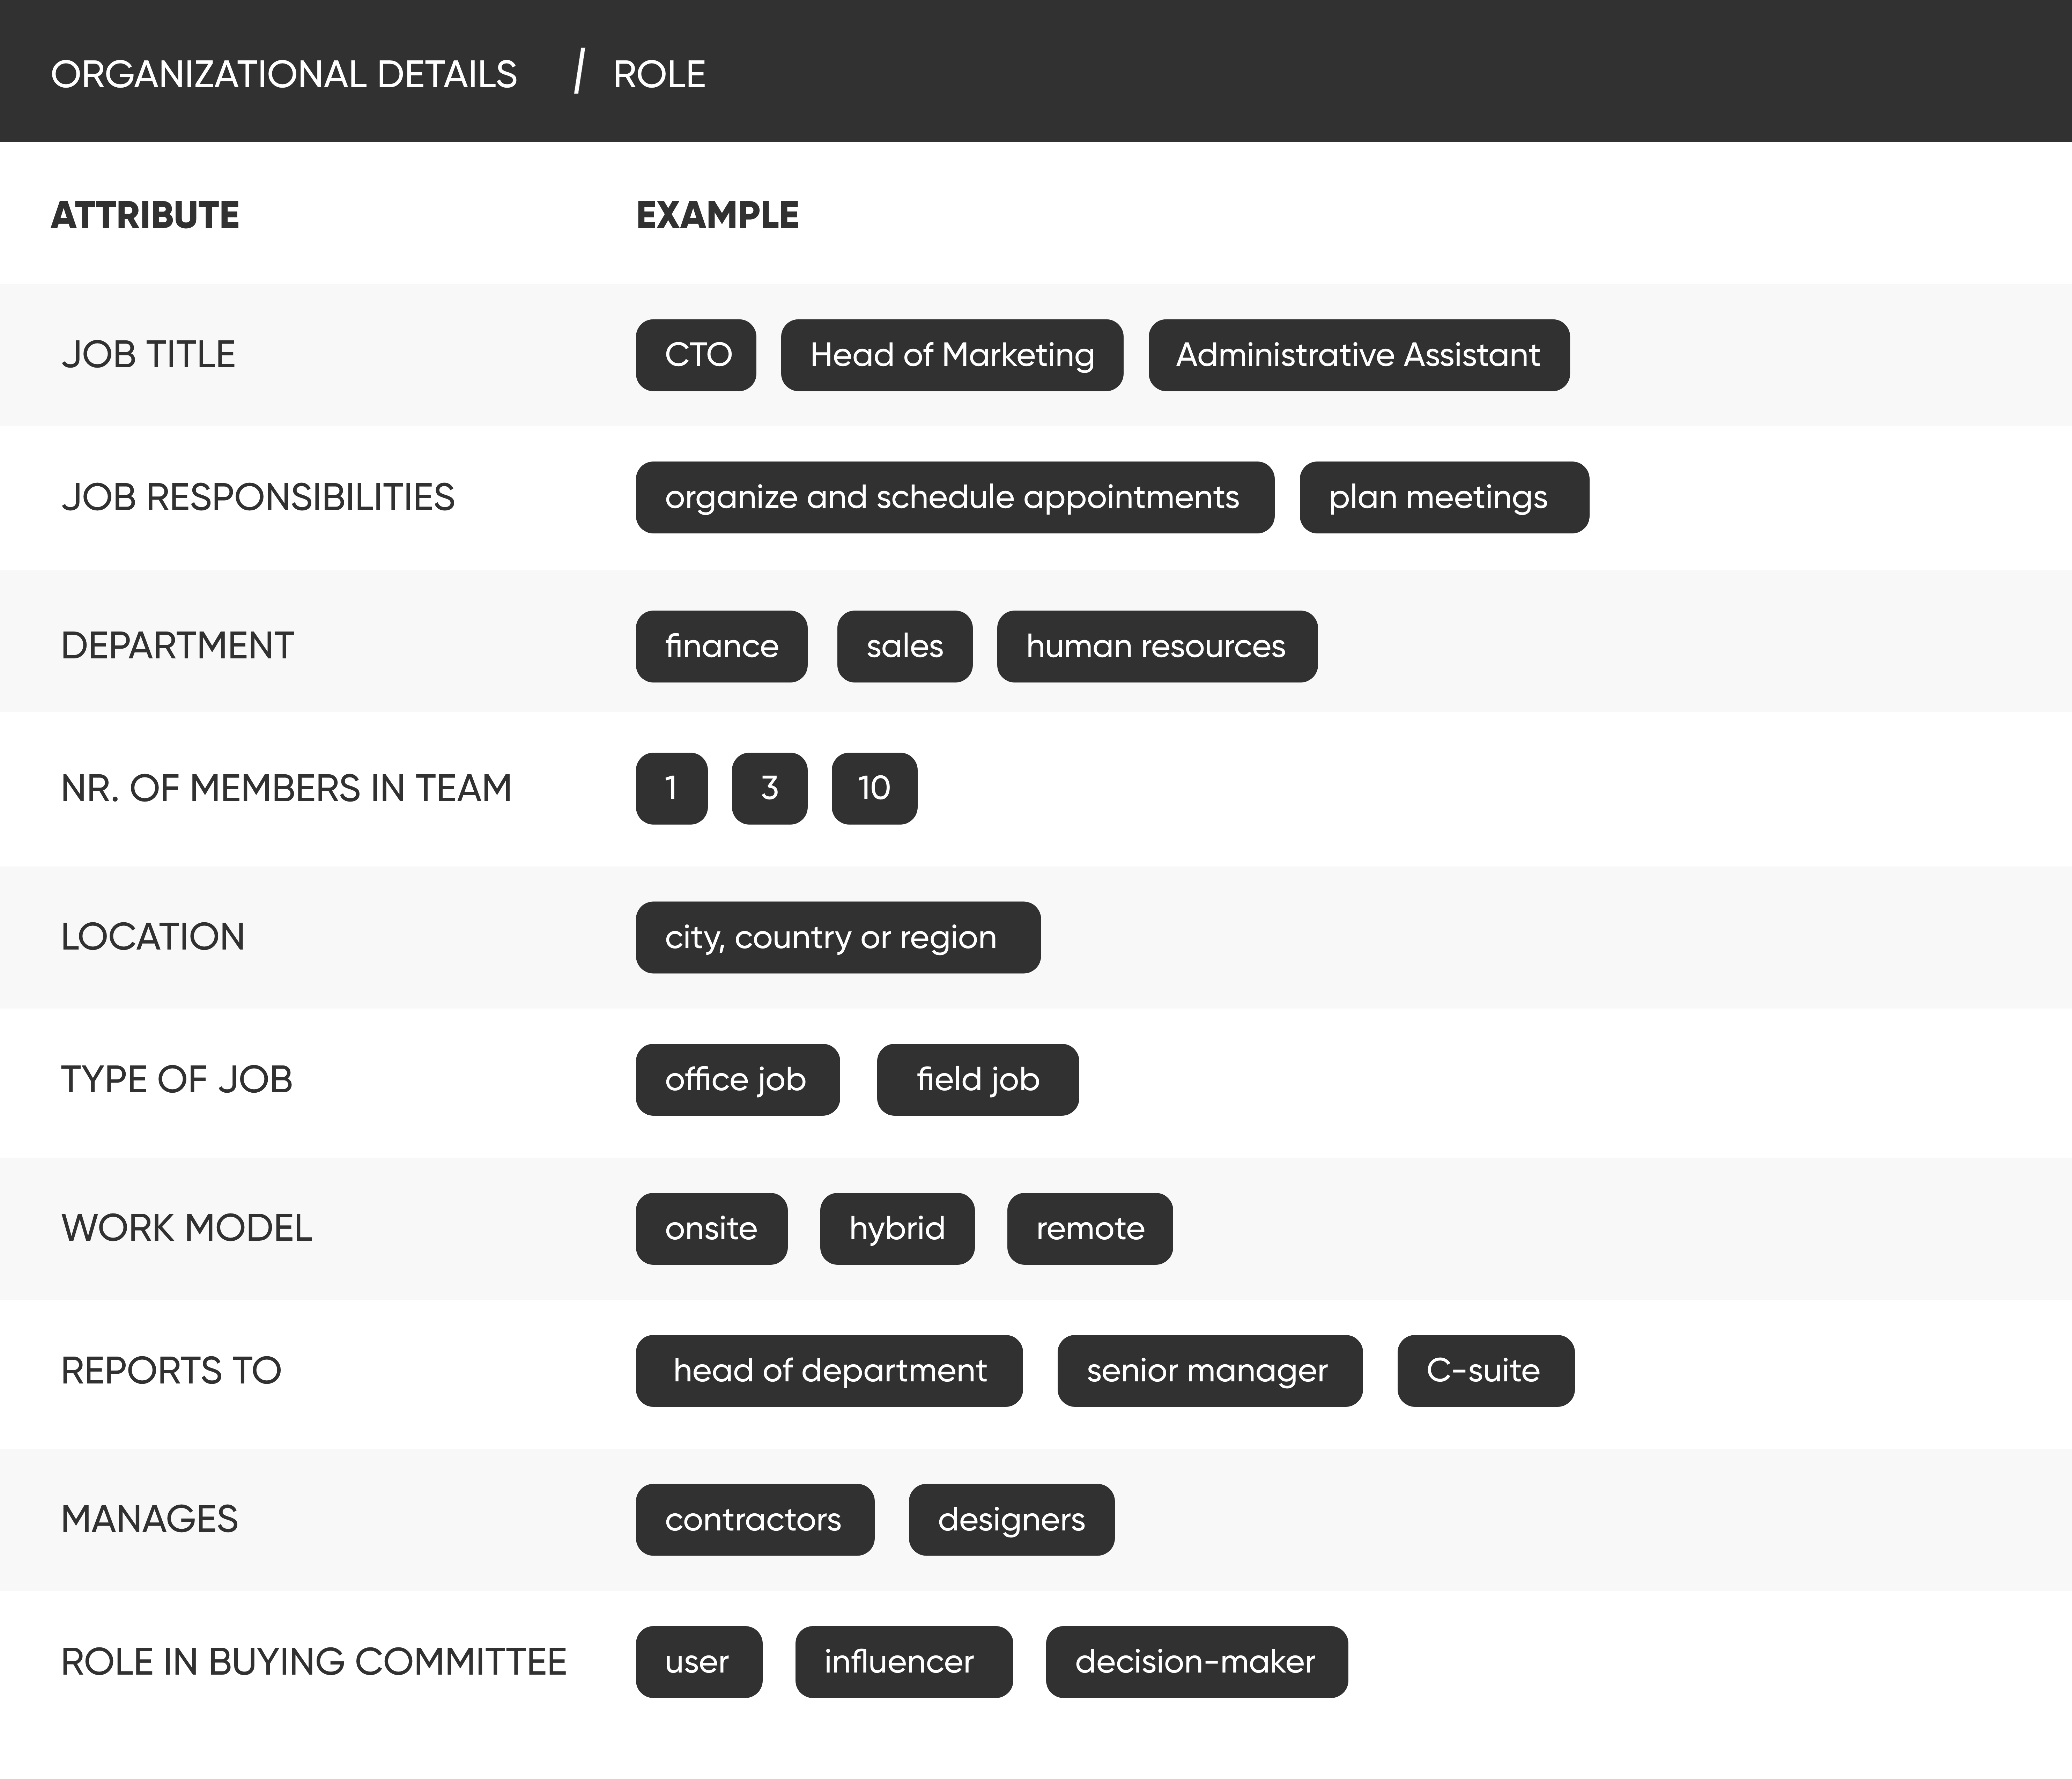This screenshot has height=1779, width=2072.
Task: Click the 'plan meetings' tag
Action: (1443, 497)
